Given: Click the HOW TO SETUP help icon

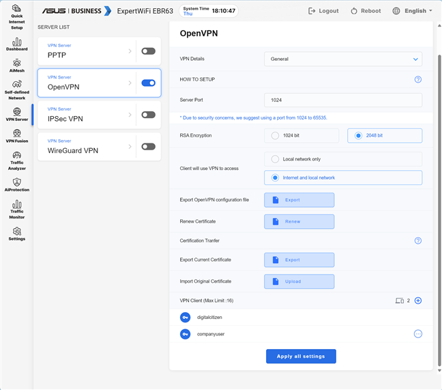Looking at the screenshot, I should pos(418,79).
